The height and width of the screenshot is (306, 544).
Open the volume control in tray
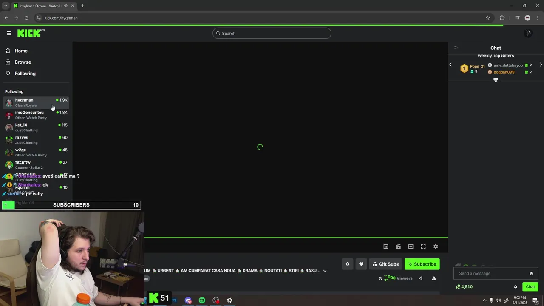[x=498, y=300]
